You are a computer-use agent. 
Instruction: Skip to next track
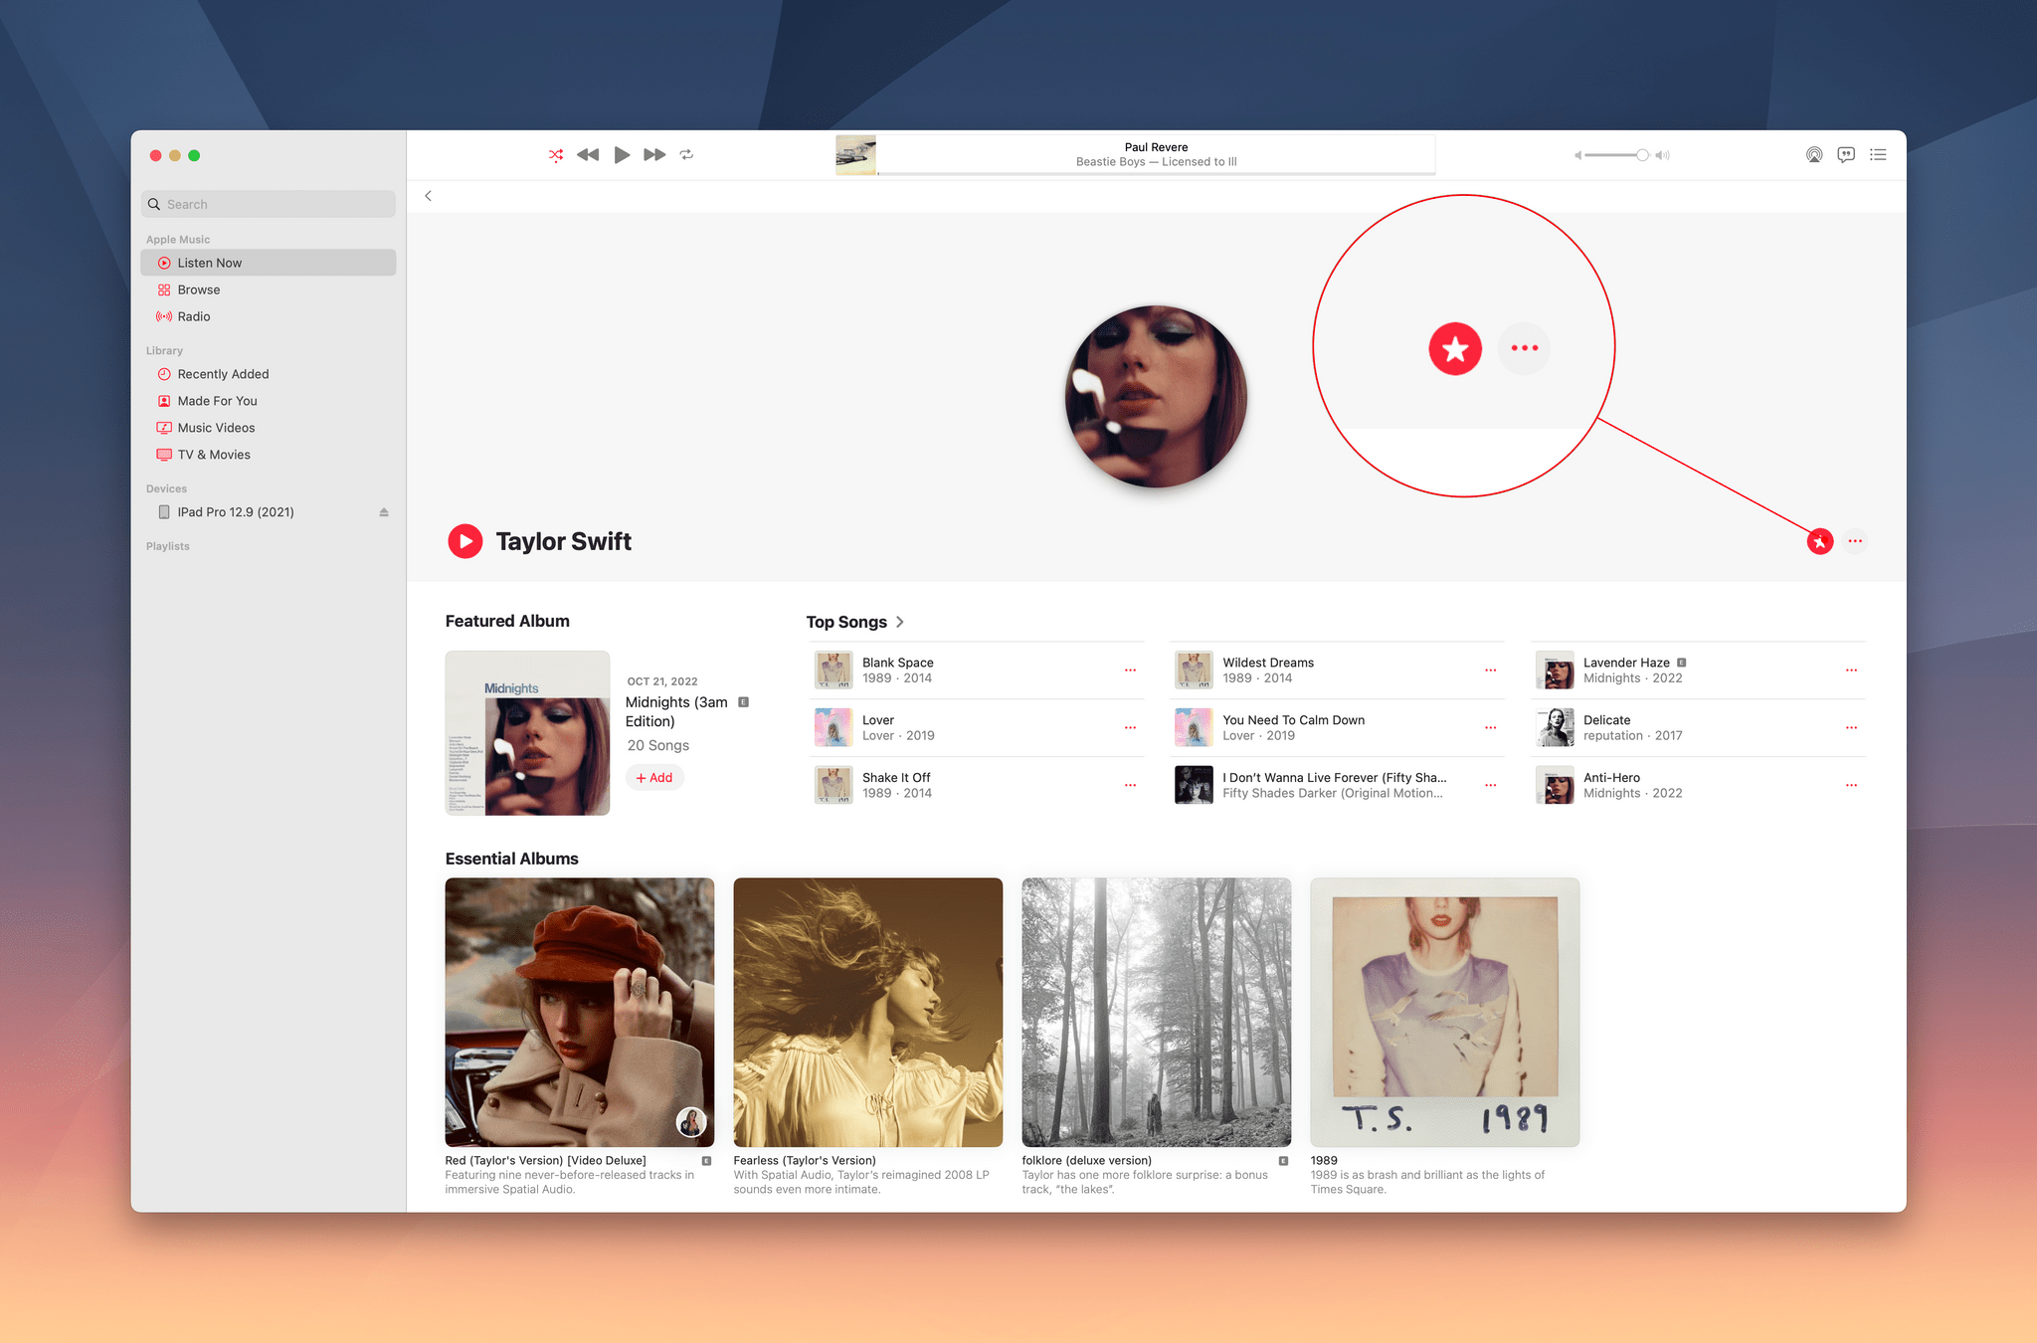point(654,155)
